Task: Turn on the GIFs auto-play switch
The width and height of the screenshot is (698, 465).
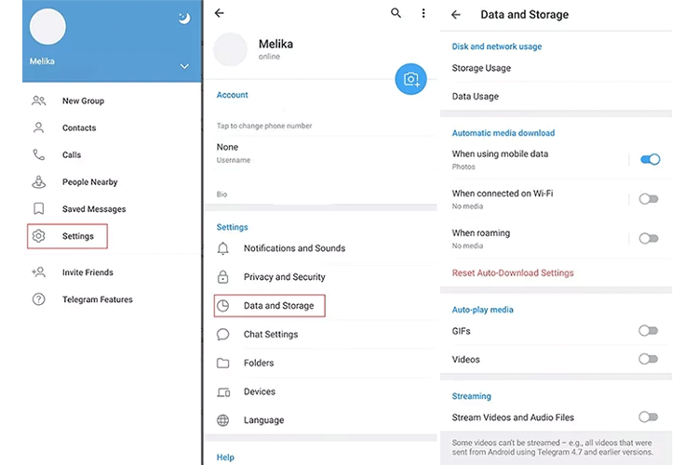Action: pos(649,330)
